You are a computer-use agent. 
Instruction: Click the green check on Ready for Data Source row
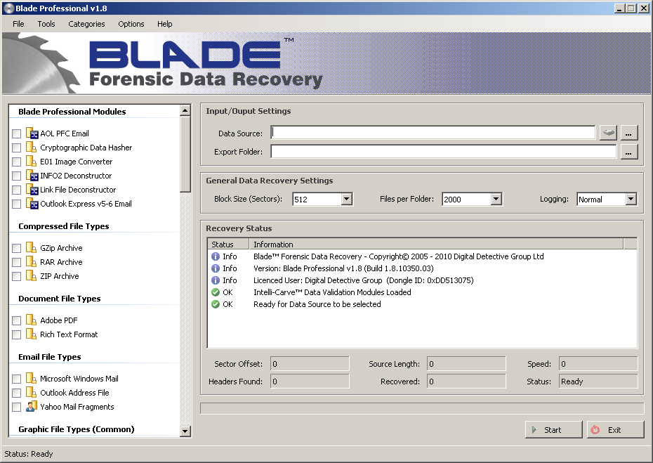tap(216, 304)
